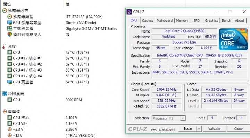Click the Package value Socket 775 LGA
Screen dimensions: 250x138
tap(184, 42)
